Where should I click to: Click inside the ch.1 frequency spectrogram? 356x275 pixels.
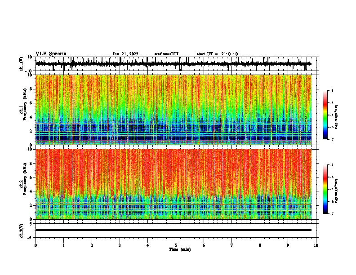pos(174,110)
